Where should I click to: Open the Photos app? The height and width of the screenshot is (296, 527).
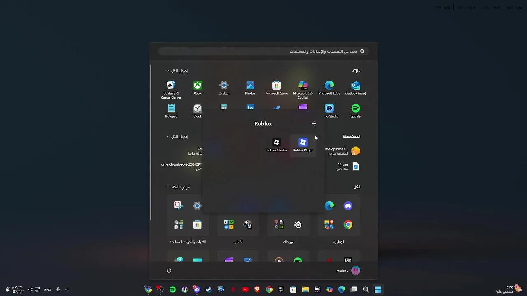click(x=250, y=88)
